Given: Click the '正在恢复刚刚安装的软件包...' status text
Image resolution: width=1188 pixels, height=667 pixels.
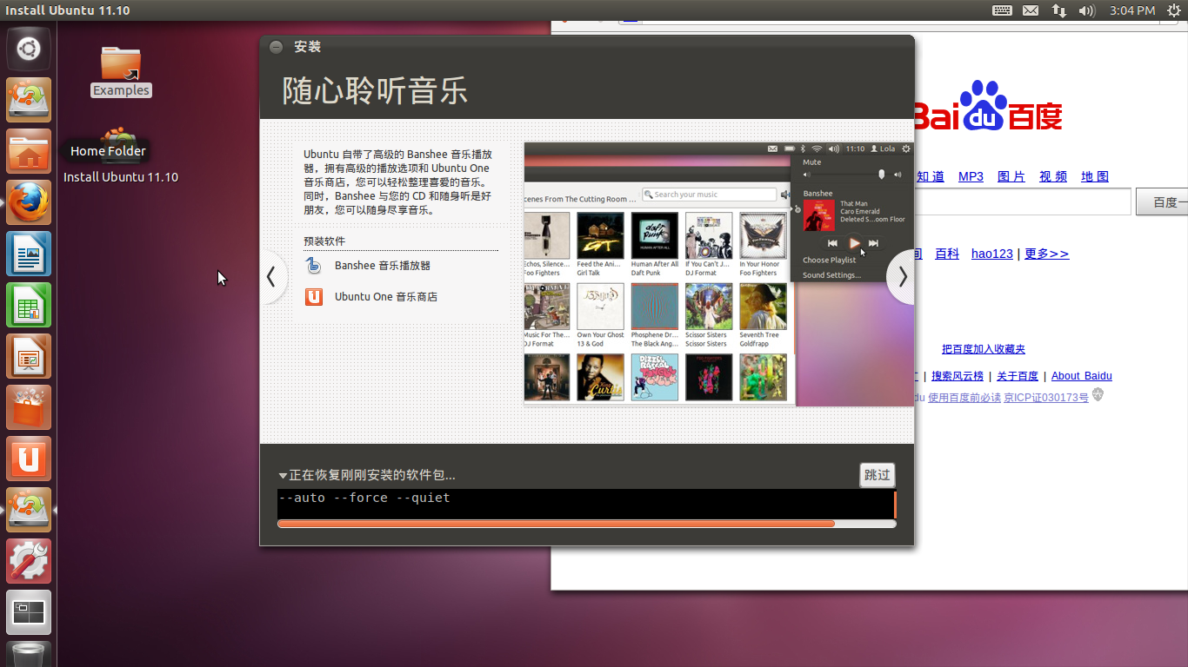Looking at the screenshot, I should (372, 475).
